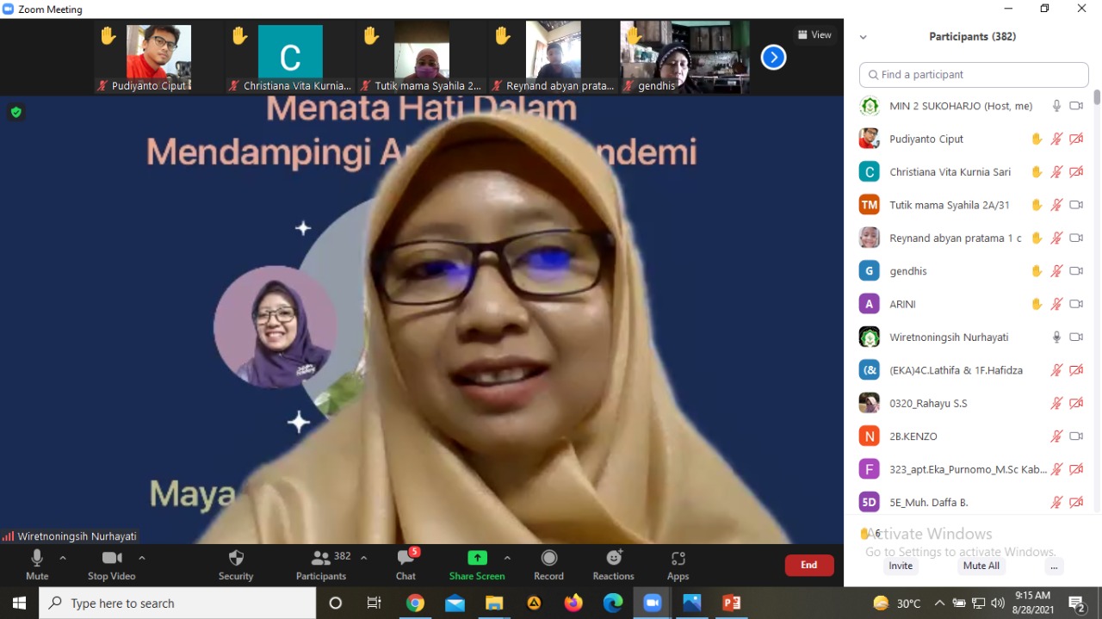1102x619 pixels.
Task: Open Microsoft Edge from the taskbar
Action: 613,603
